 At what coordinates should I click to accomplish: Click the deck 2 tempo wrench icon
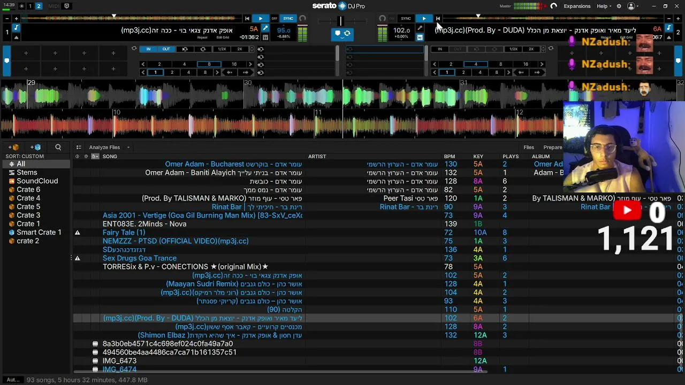pyautogui.click(x=420, y=28)
